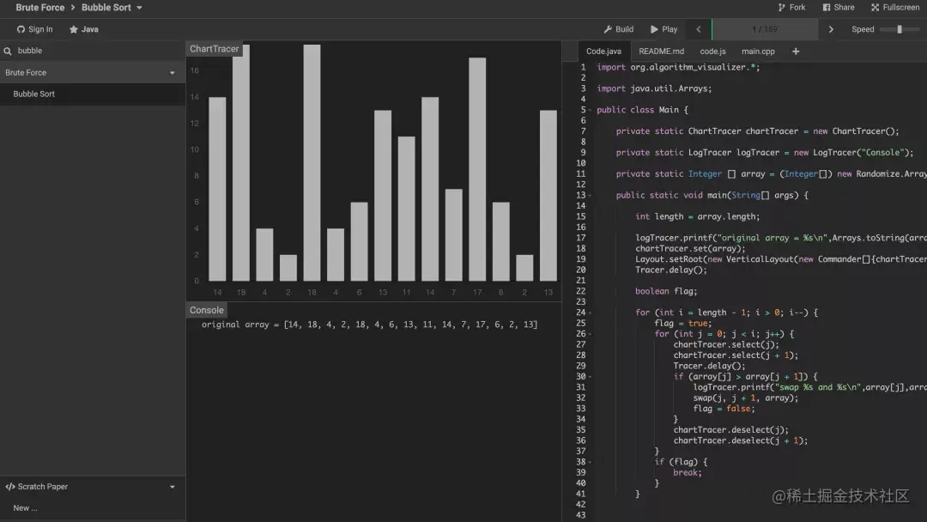Click the Share Facebook icon
The height and width of the screenshot is (522, 927).
(827, 8)
